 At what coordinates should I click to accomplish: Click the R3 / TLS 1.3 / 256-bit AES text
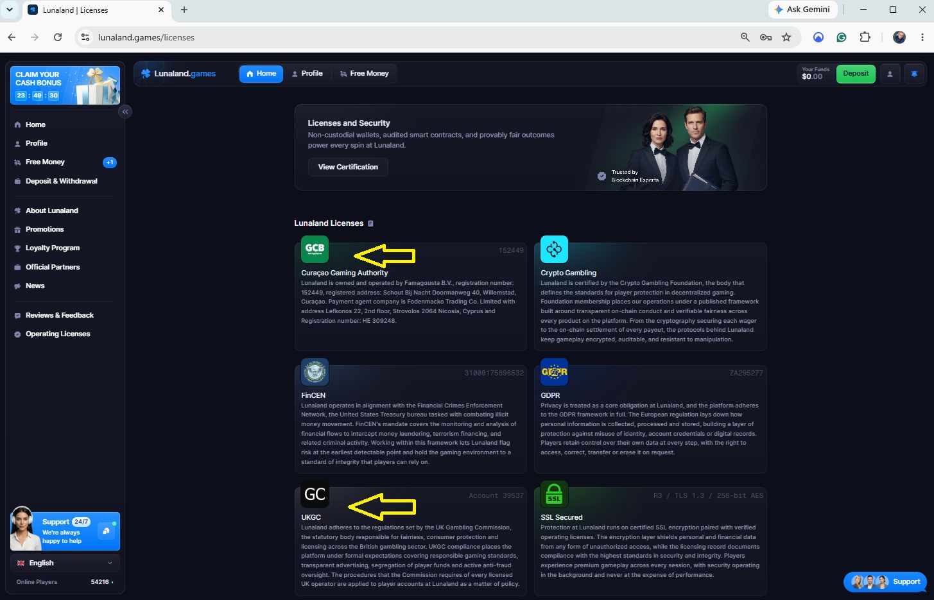click(709, 495)
